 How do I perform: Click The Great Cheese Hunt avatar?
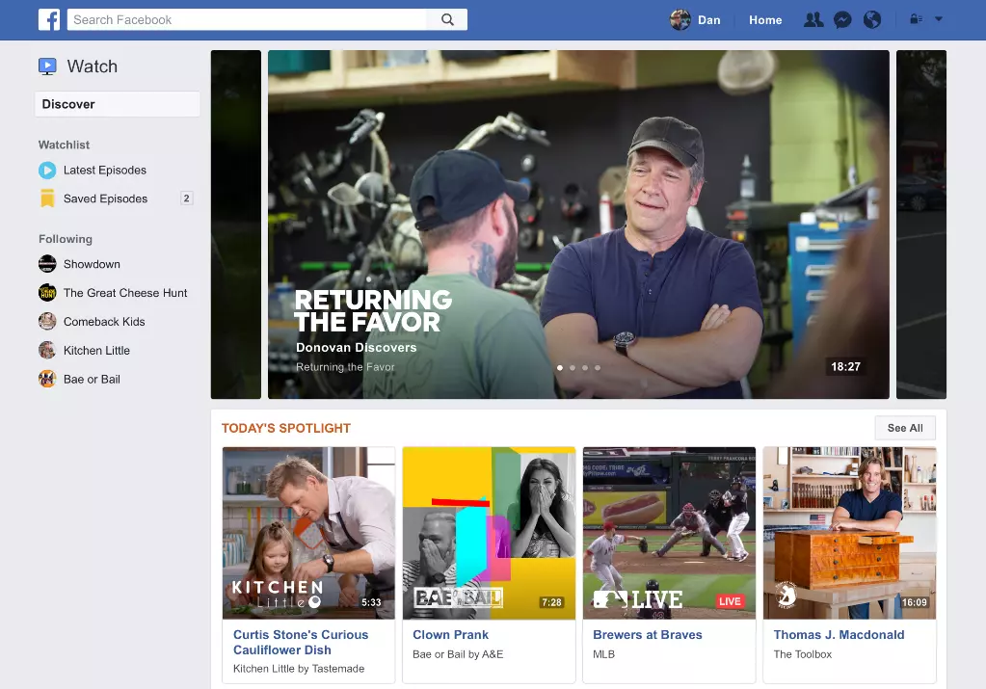(47, 292)
